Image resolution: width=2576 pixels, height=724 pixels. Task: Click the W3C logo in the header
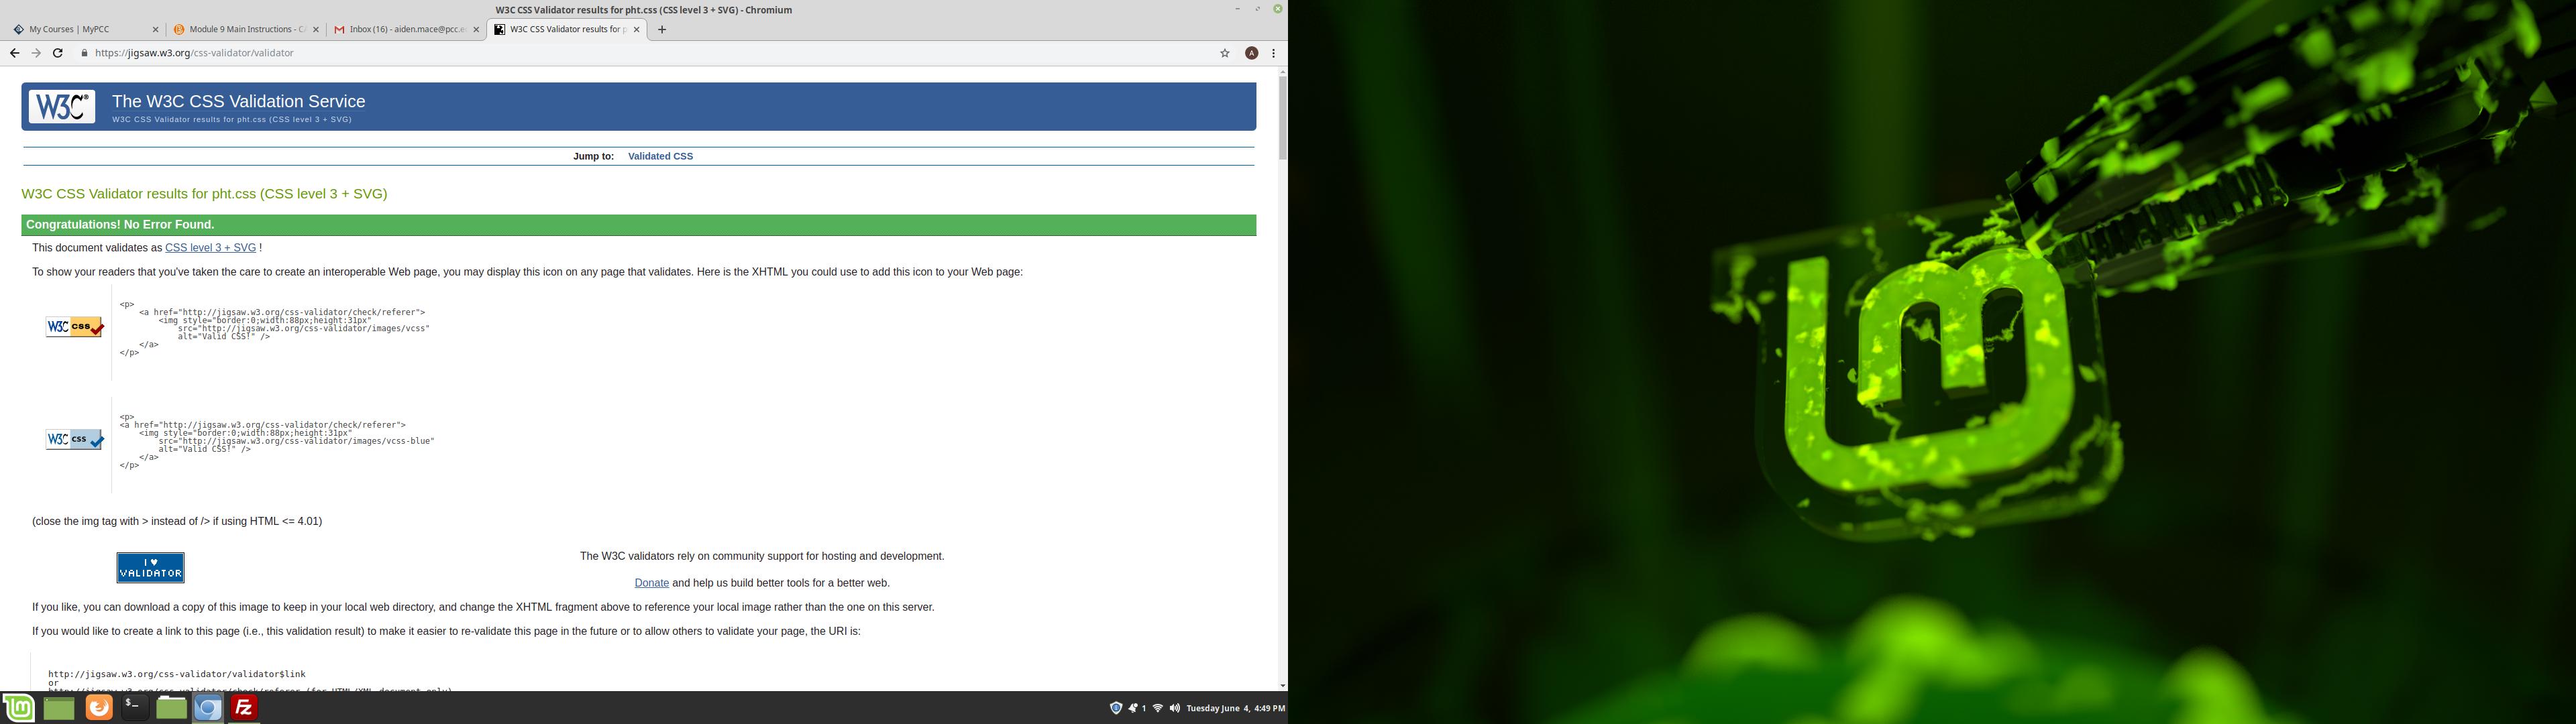(x=62, y=107)
